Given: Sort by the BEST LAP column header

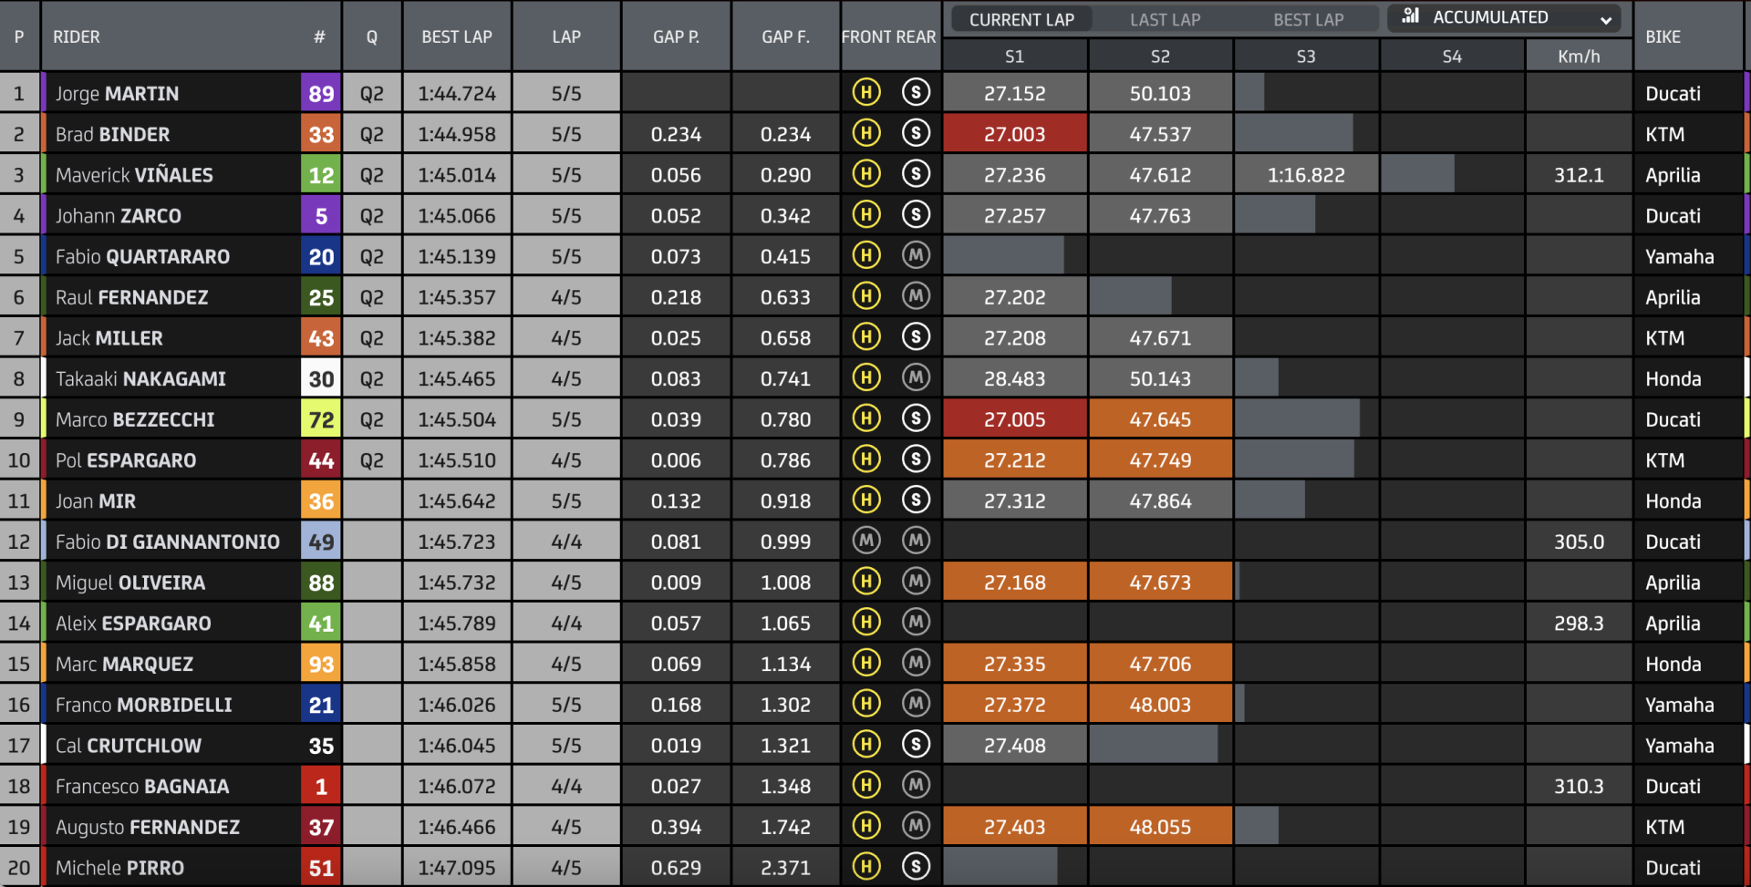Looking at the screenshot, I should click(x=457, y=36).
